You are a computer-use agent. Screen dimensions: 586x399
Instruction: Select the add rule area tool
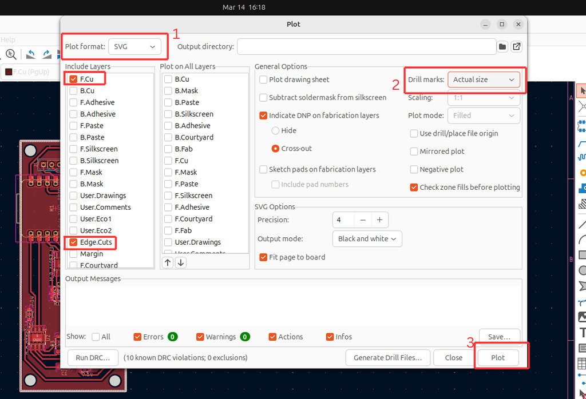(x=582, y=204)
